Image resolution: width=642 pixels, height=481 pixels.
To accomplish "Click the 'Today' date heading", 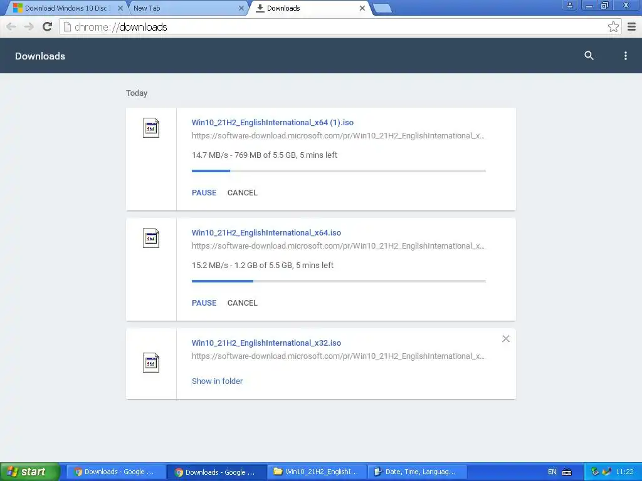I will click(x=137, y=93).
